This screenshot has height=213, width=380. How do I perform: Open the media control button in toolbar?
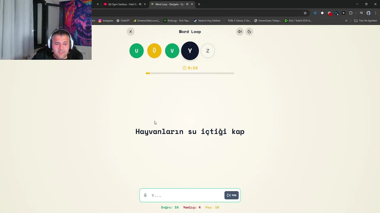361,13
